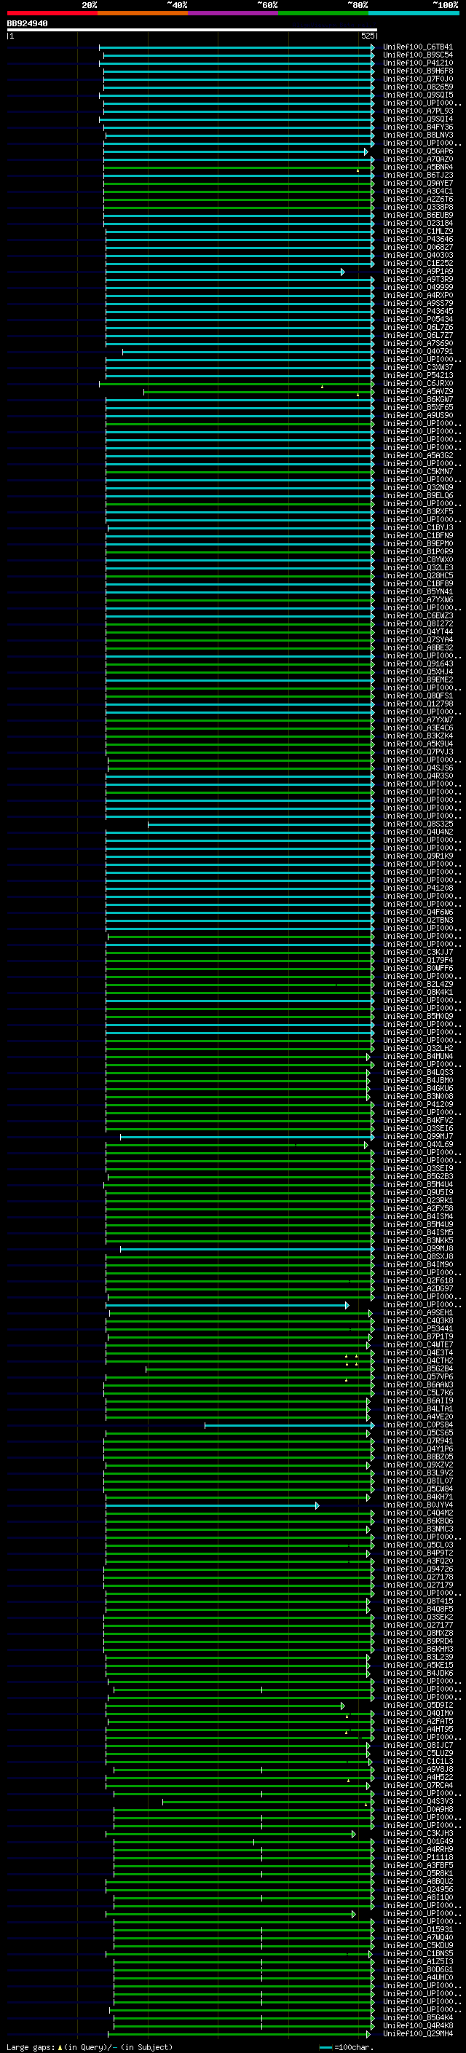Select the UniRef100_Q8IJC7 label
This screenshot has width=466, height=2053.
tap(418, 1746)
